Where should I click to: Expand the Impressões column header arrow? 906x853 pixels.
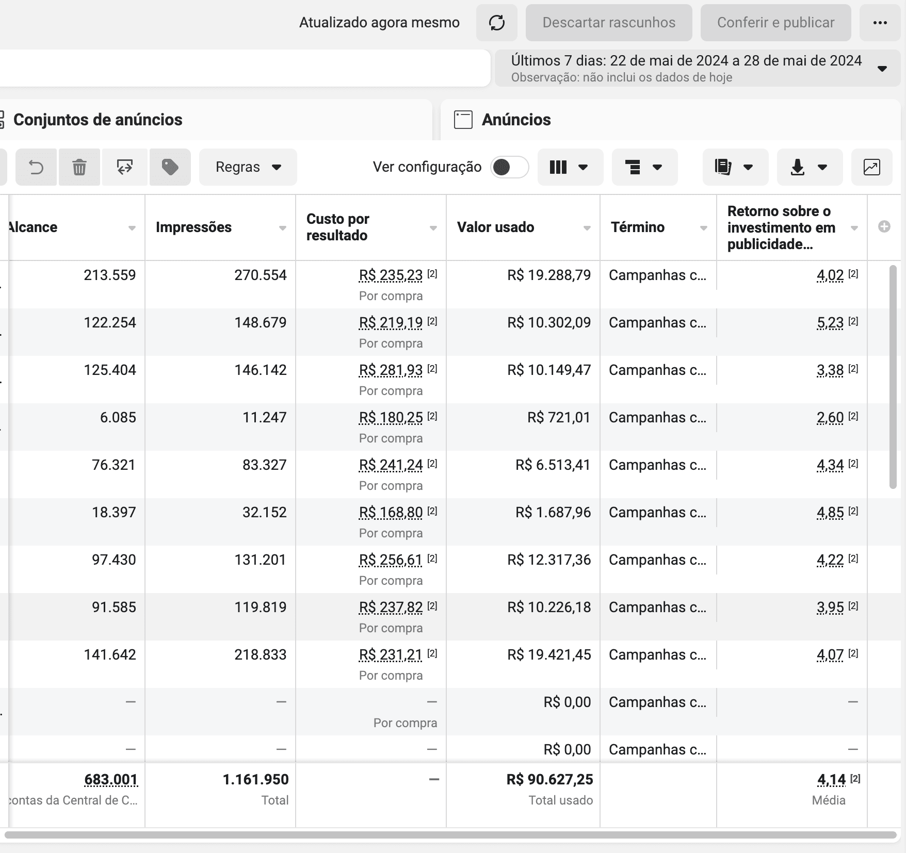[x=283, y=228]
